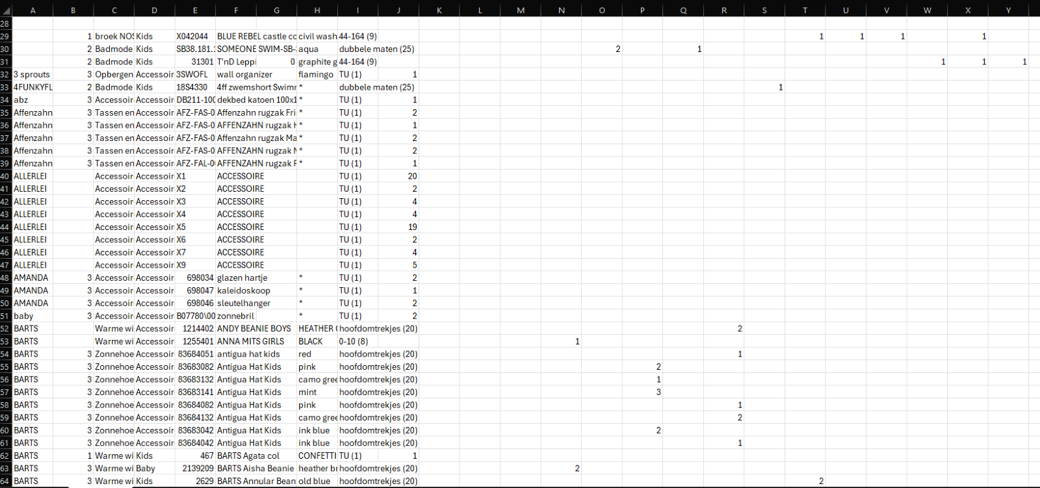Click cell with '4FUNKYFL' brand name

click(x=33, y=87)
